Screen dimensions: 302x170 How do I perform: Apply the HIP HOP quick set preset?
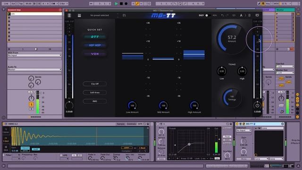coord(95,45)
